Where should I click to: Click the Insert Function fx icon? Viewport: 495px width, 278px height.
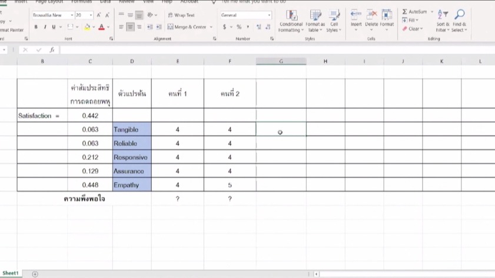(52, 50)
